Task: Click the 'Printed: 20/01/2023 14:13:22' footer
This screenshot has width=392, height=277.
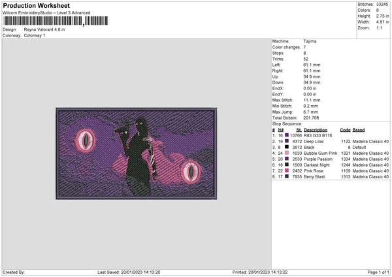Action: click(260, 272)
